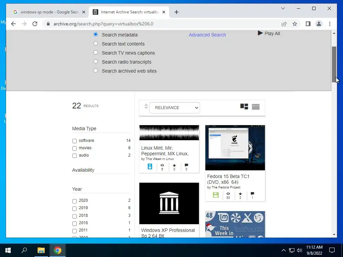Filter results by year 2016
Viewport: 343px width, 257px height.
[x=75, y=224]
